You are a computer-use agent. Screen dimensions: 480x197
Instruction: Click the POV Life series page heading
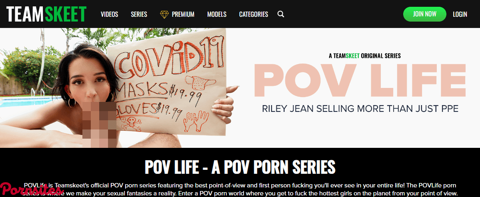240,167
